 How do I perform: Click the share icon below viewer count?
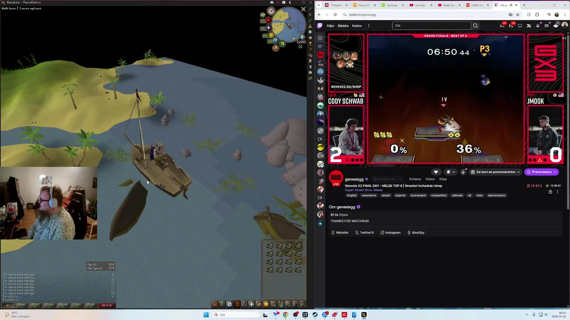[550, 192]
